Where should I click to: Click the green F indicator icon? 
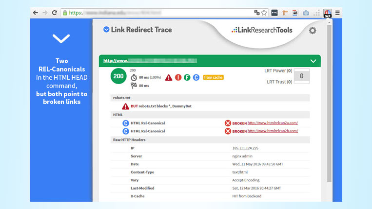tap(187, 77)
